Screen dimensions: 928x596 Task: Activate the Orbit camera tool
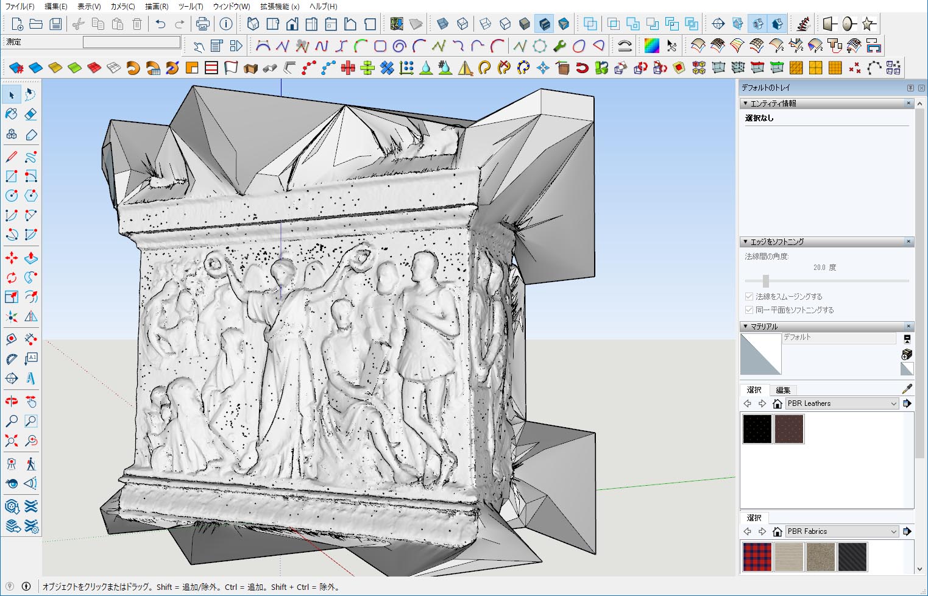click(x=11, y=401)
